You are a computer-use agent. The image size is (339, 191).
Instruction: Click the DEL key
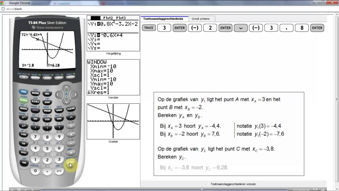point(47,94)
